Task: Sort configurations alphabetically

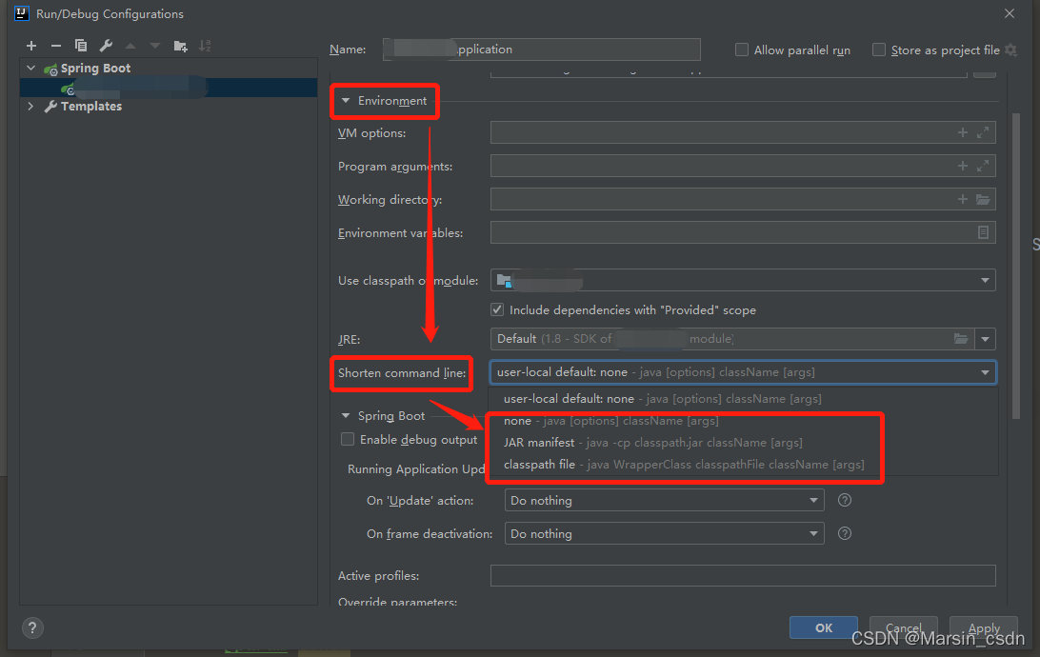Action: pos(205,46)
